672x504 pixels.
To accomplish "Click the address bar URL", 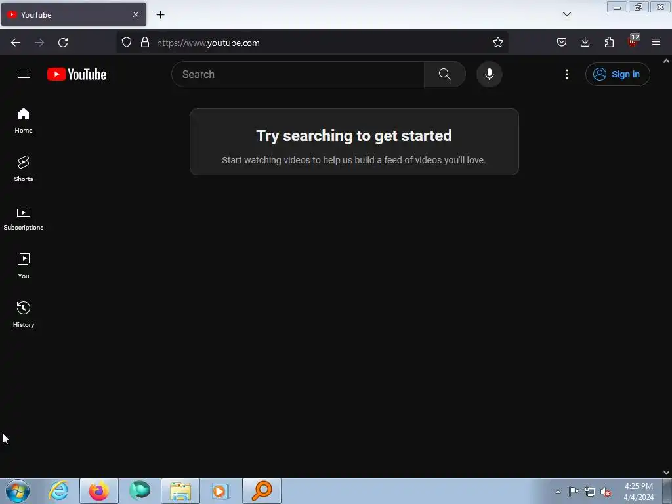I will pyautogui.click(x=208, y=43).
